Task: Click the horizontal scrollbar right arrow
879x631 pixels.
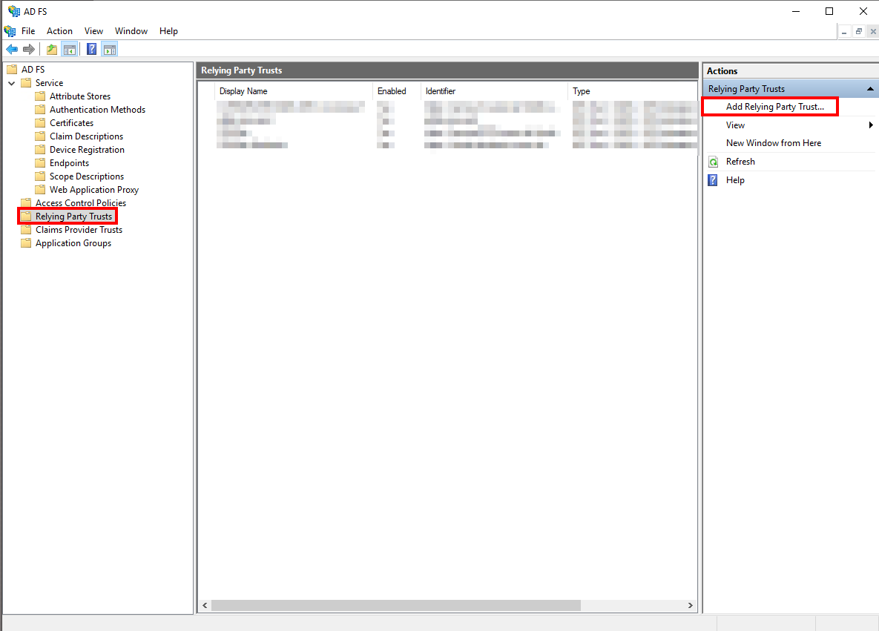Action: (x=691, y=606)
